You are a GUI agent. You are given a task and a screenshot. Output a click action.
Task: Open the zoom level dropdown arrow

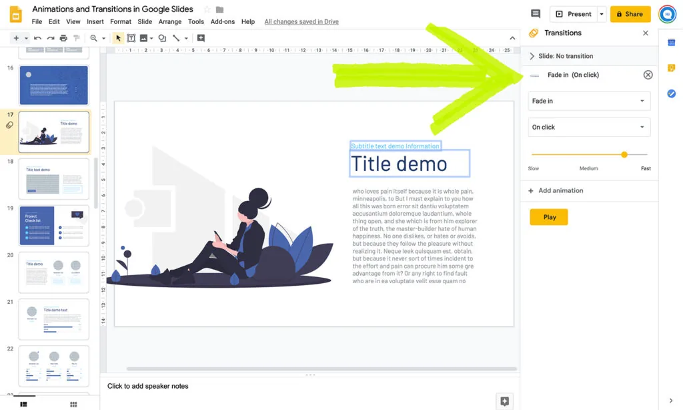[x=103, y=38]
